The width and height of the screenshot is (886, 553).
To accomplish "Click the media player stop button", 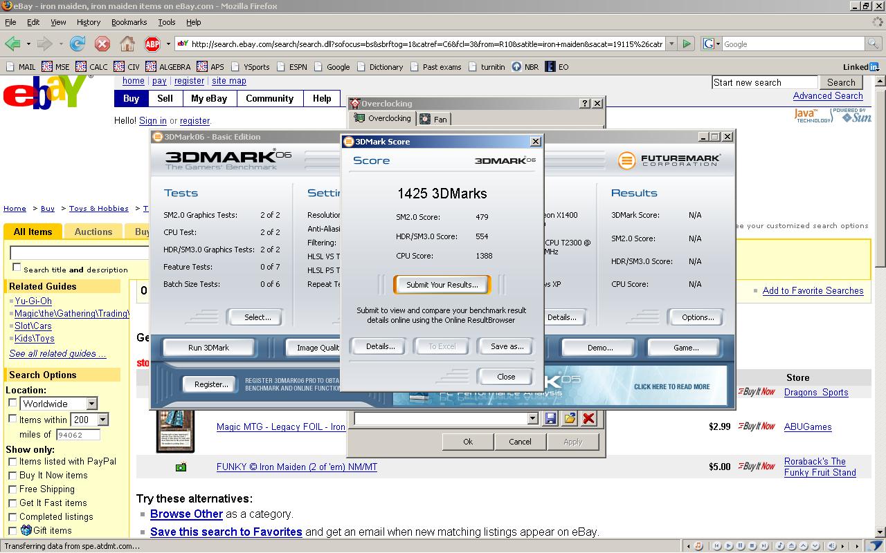I will coord(752,546).
